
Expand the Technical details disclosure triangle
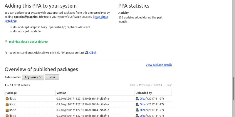pyautogui.click(x=6, y=42)
